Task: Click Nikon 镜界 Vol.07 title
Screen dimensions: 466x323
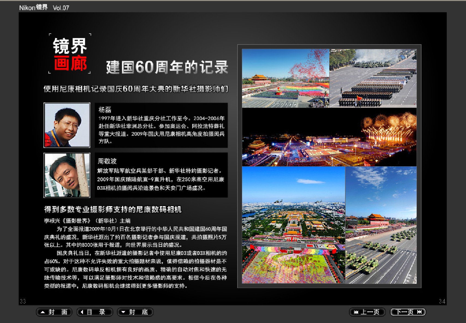Action: [44, 8]
